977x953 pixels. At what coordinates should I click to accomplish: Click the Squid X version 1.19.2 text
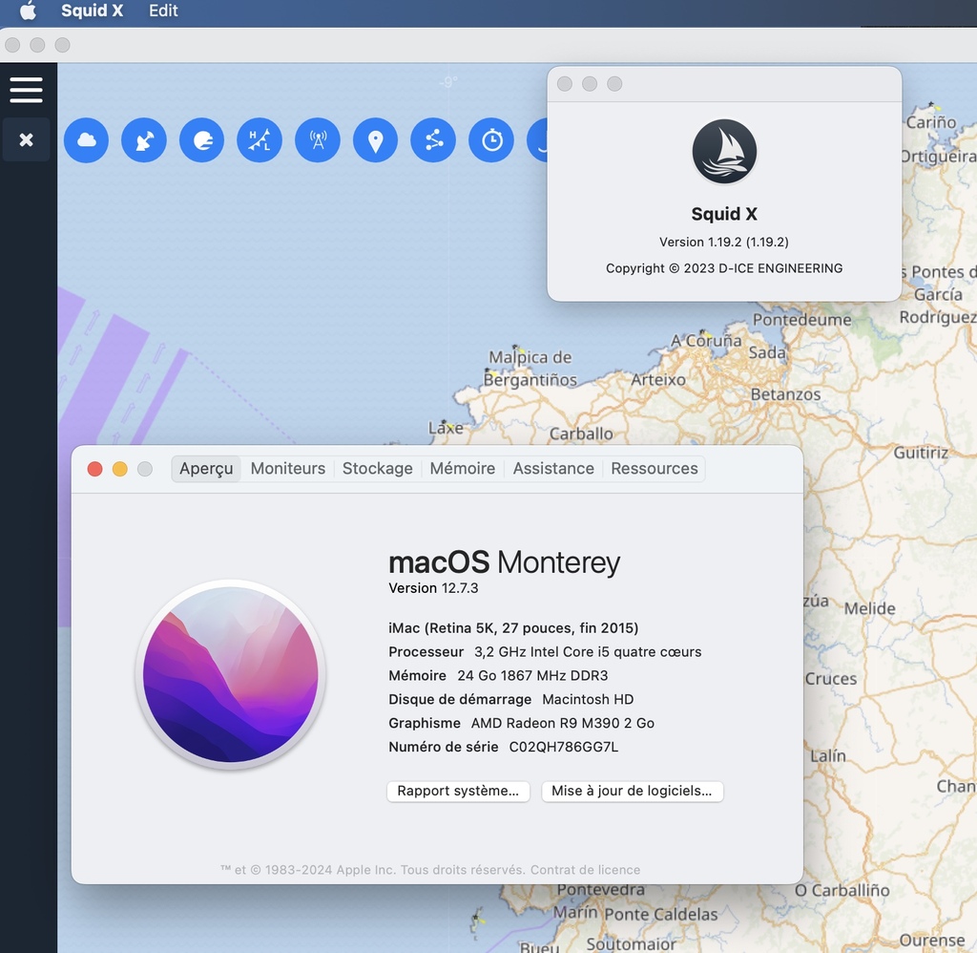tap(724, 242)
